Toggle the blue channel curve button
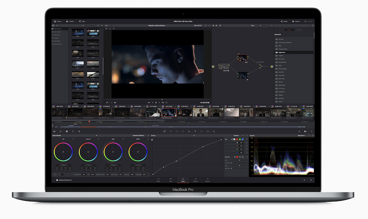This screenshot has height=219, width=368. [x=243, y=139]
